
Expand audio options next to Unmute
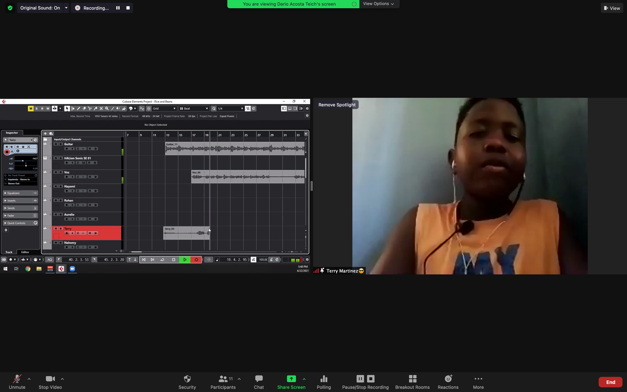(x=29, y=379)
